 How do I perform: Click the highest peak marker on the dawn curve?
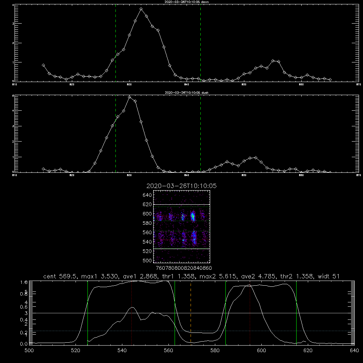point(141,9)
